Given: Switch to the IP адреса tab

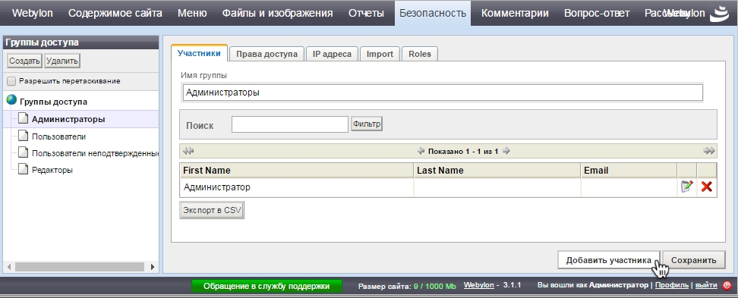Looking at the screenshot, I should [x=332, y=54].
